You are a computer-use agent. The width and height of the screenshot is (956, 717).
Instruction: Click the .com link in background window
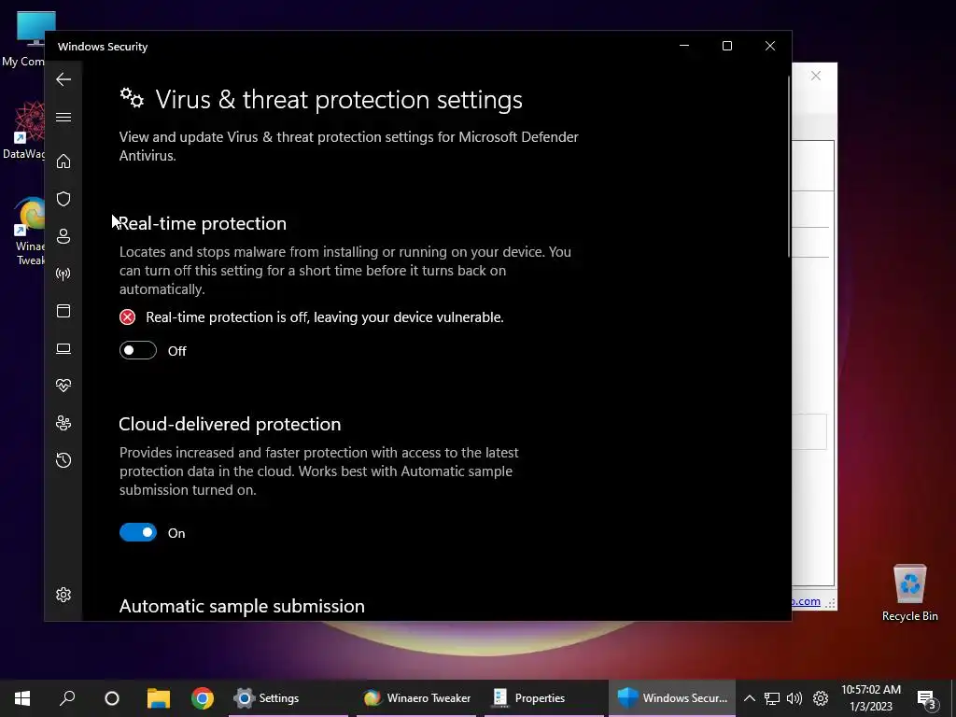[807, 601]
